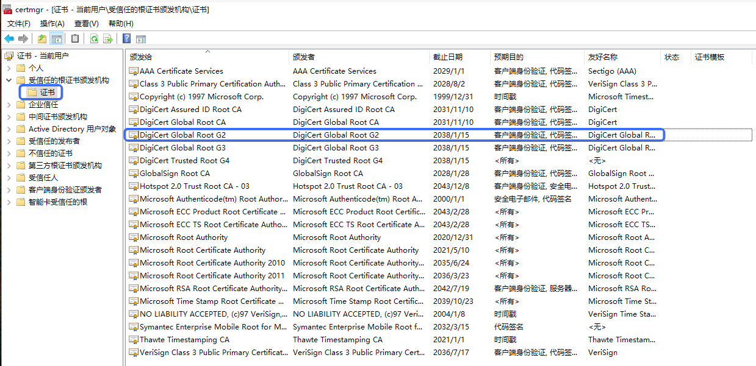Expand the 个人 folder node
The image size is (756, 366).
point(9,68)
